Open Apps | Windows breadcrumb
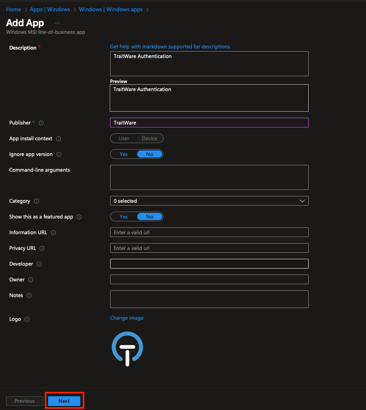The height and width of the screenshot is (410, 366). tap(50, 9)
